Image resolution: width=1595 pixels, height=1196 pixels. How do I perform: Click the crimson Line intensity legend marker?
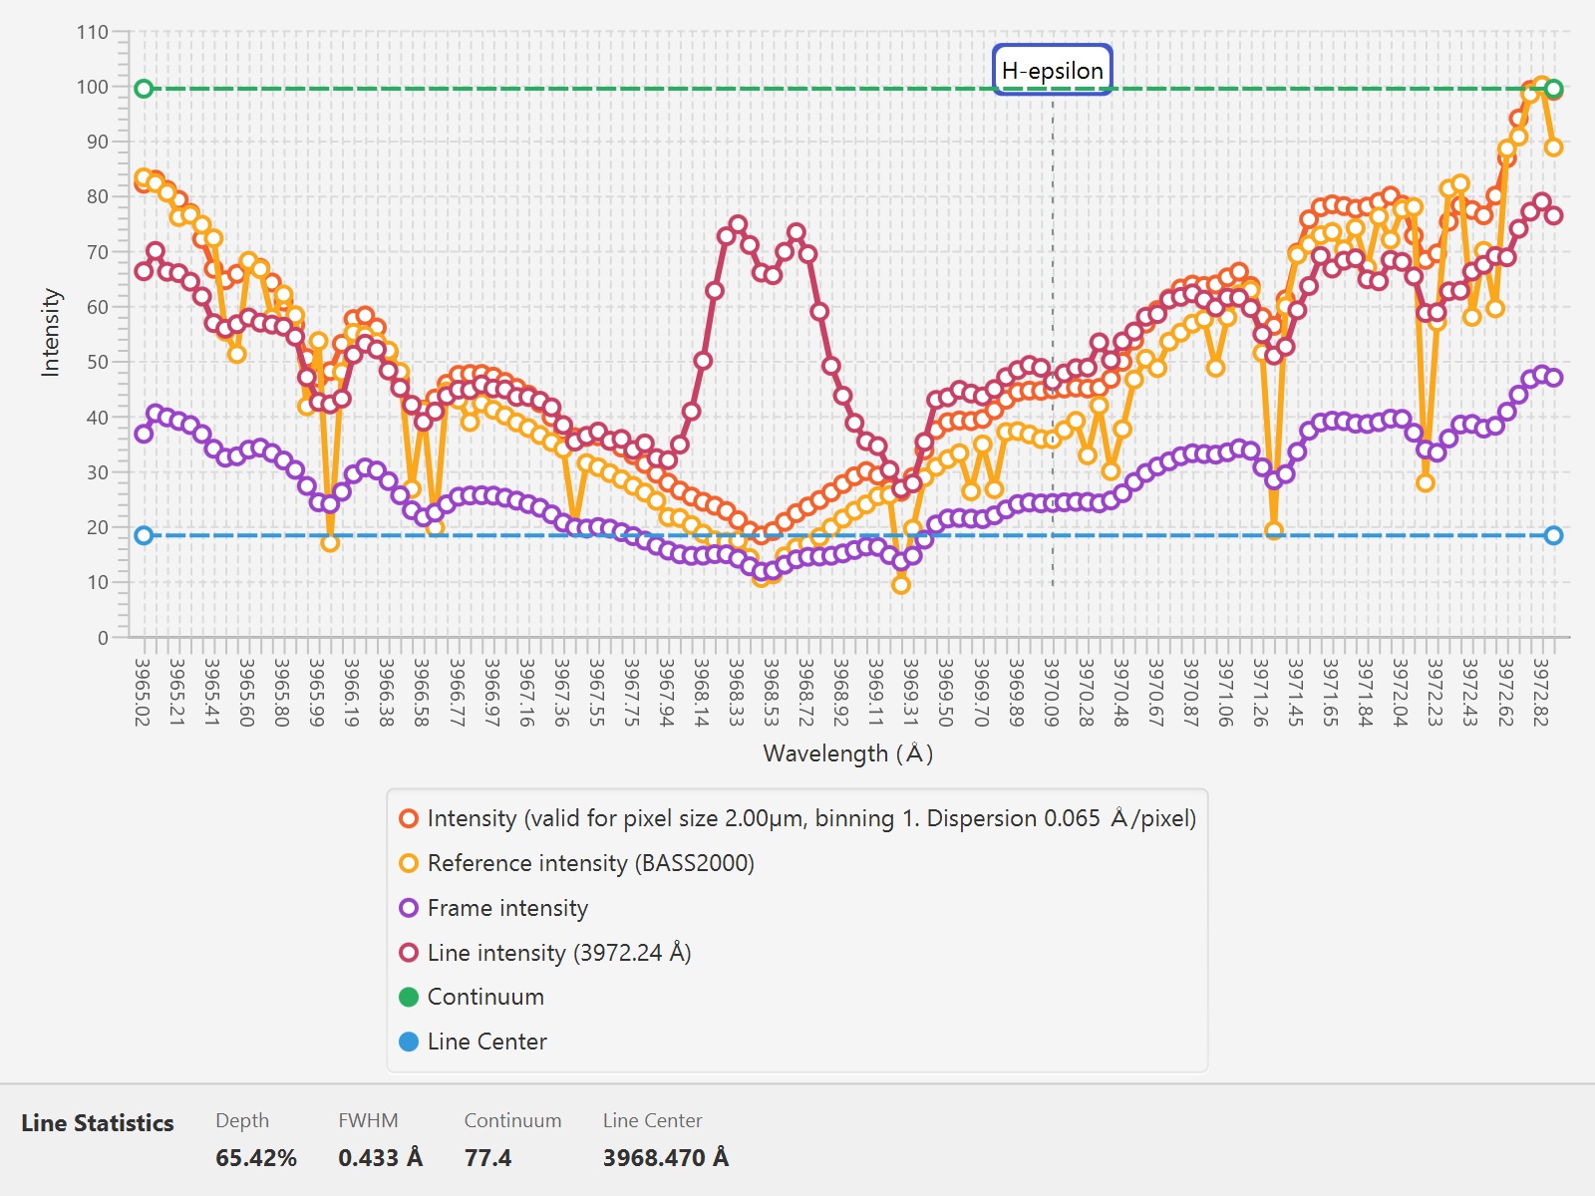pyautogui.click(x=409, y=953)
